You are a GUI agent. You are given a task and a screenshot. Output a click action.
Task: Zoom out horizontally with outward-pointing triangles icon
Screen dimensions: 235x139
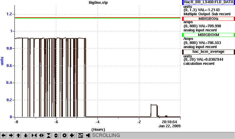point(41,135)
